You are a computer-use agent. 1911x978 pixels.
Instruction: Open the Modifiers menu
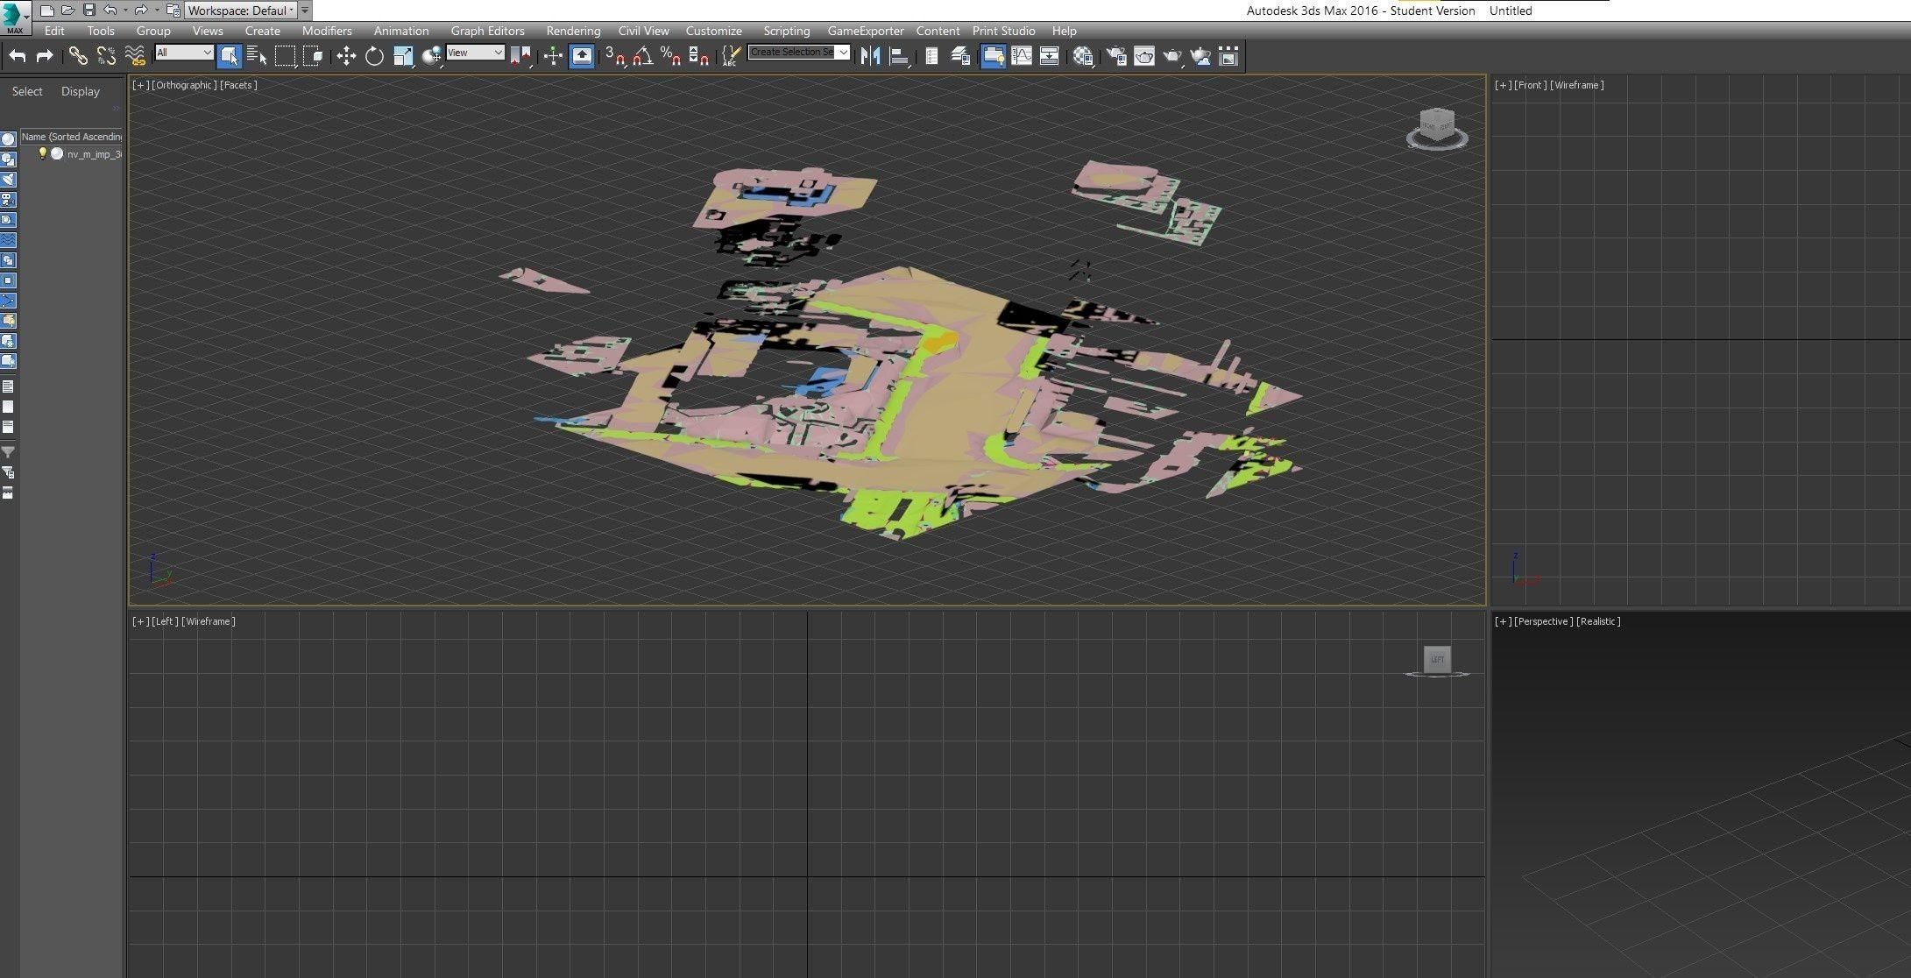pyautogui.click(x=327, y=31)
